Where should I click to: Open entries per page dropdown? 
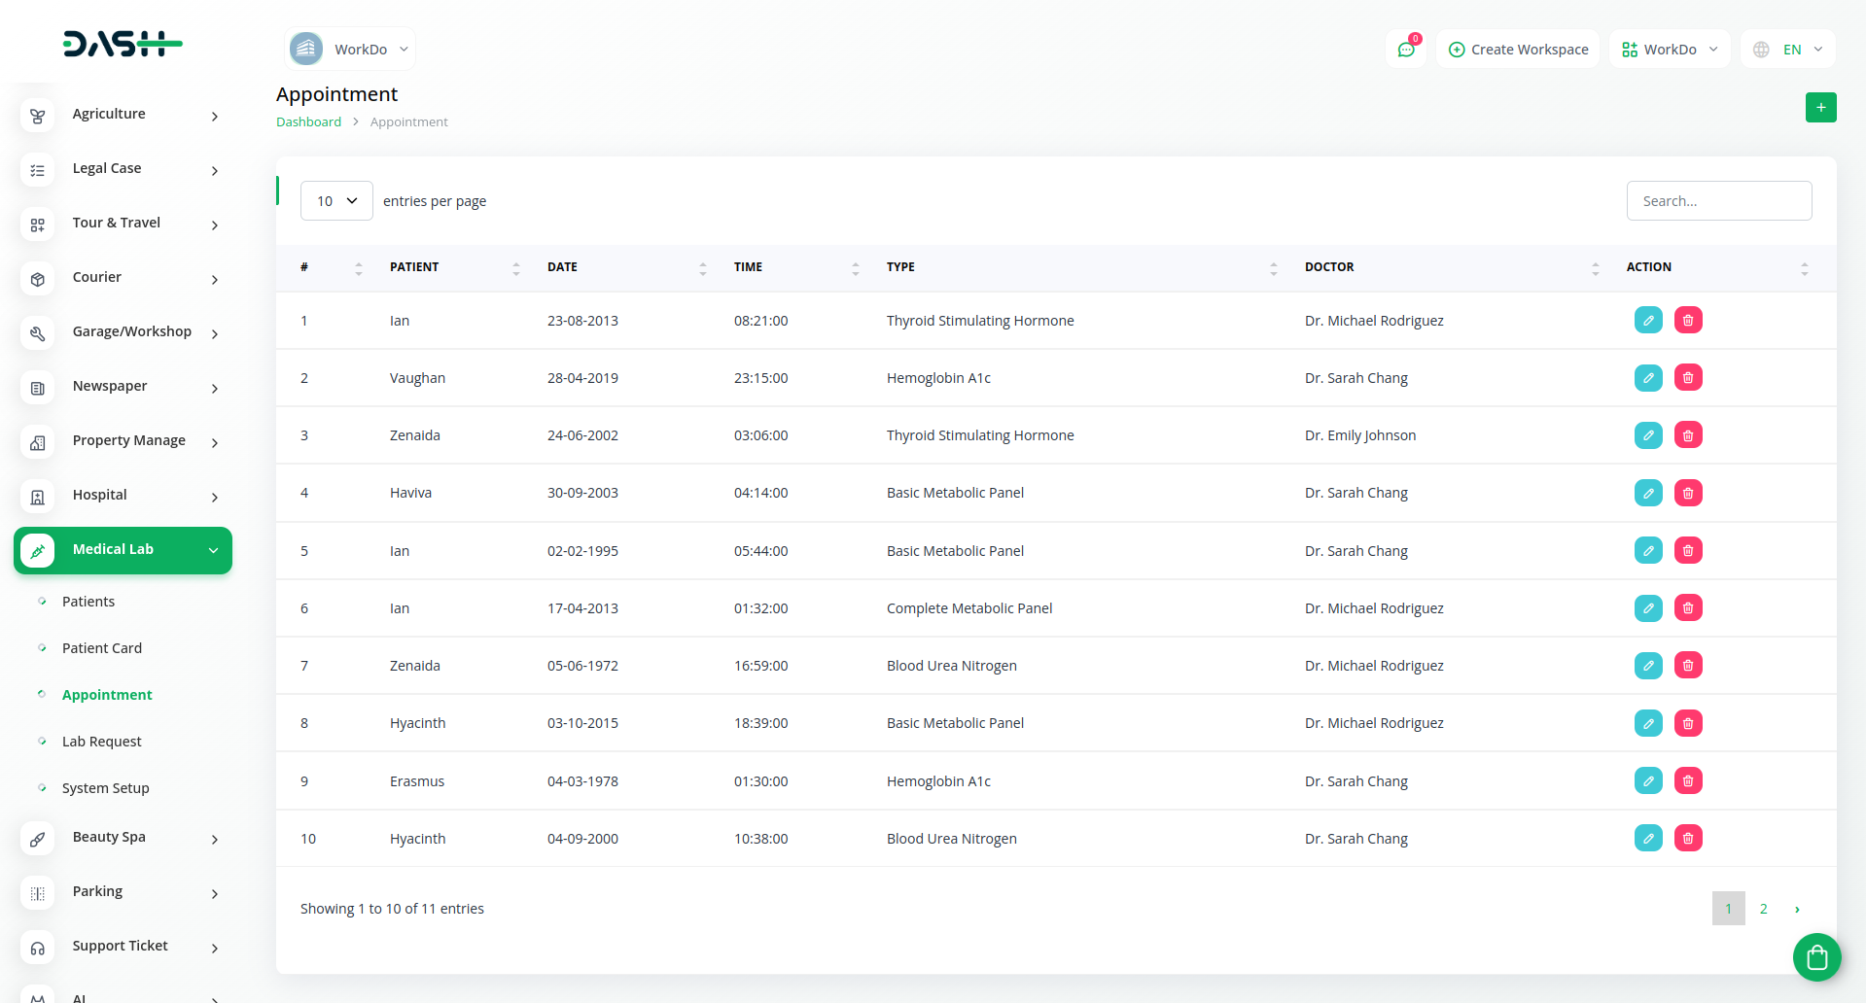[x=336, y=201]
